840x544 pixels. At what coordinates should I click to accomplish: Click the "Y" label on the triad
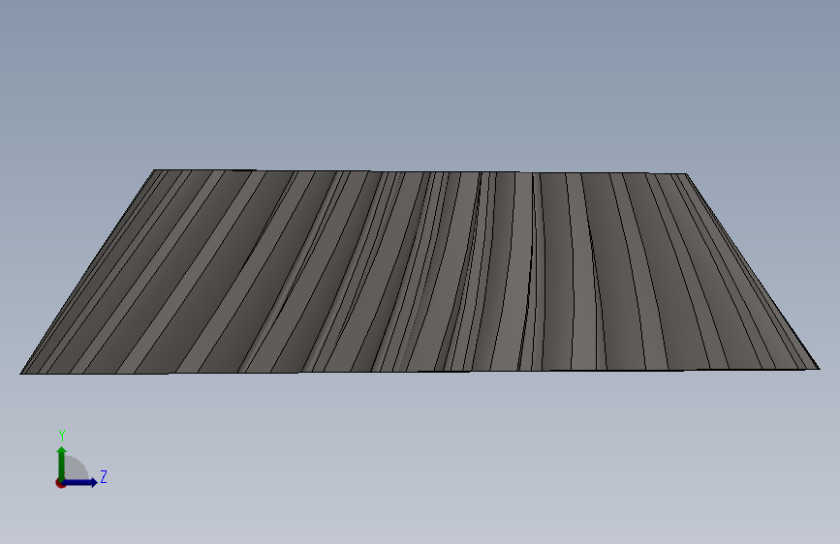62,436
